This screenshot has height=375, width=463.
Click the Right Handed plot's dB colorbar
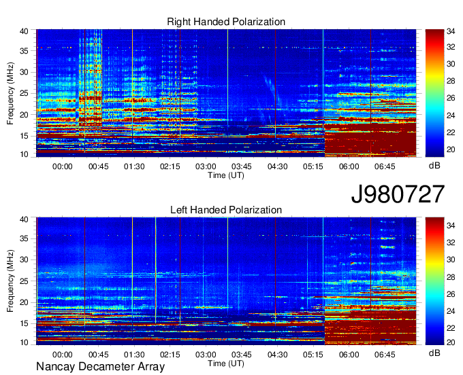coord(434,93)
